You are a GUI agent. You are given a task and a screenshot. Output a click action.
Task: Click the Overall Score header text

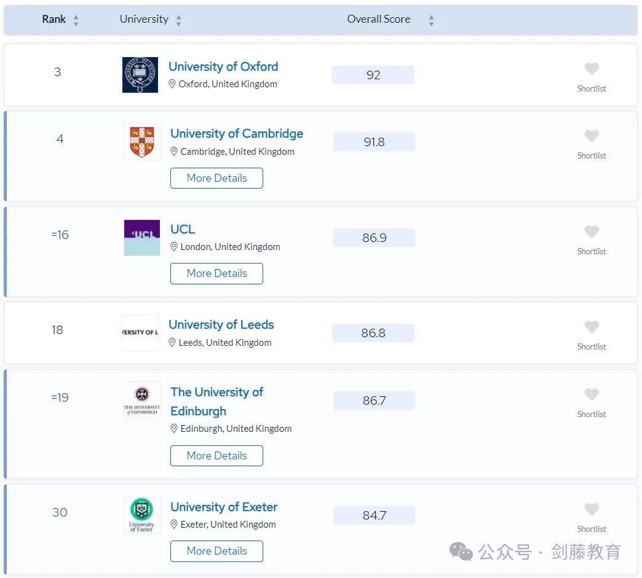click(x=379, y=19)
